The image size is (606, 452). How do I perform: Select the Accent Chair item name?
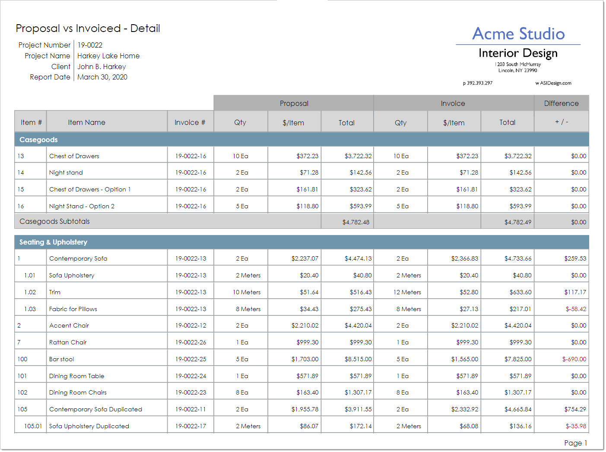point(69,325)
